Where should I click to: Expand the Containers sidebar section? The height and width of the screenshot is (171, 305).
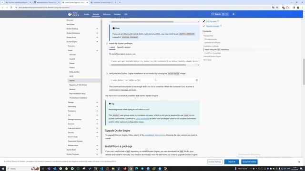97,111
